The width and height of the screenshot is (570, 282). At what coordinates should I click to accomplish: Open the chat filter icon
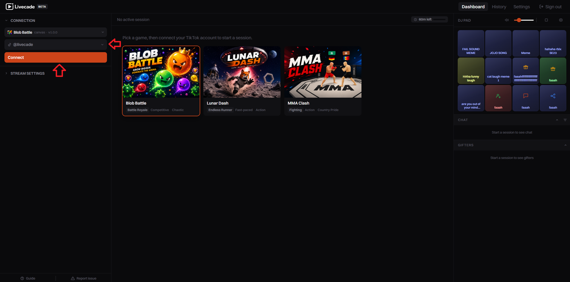565,120
